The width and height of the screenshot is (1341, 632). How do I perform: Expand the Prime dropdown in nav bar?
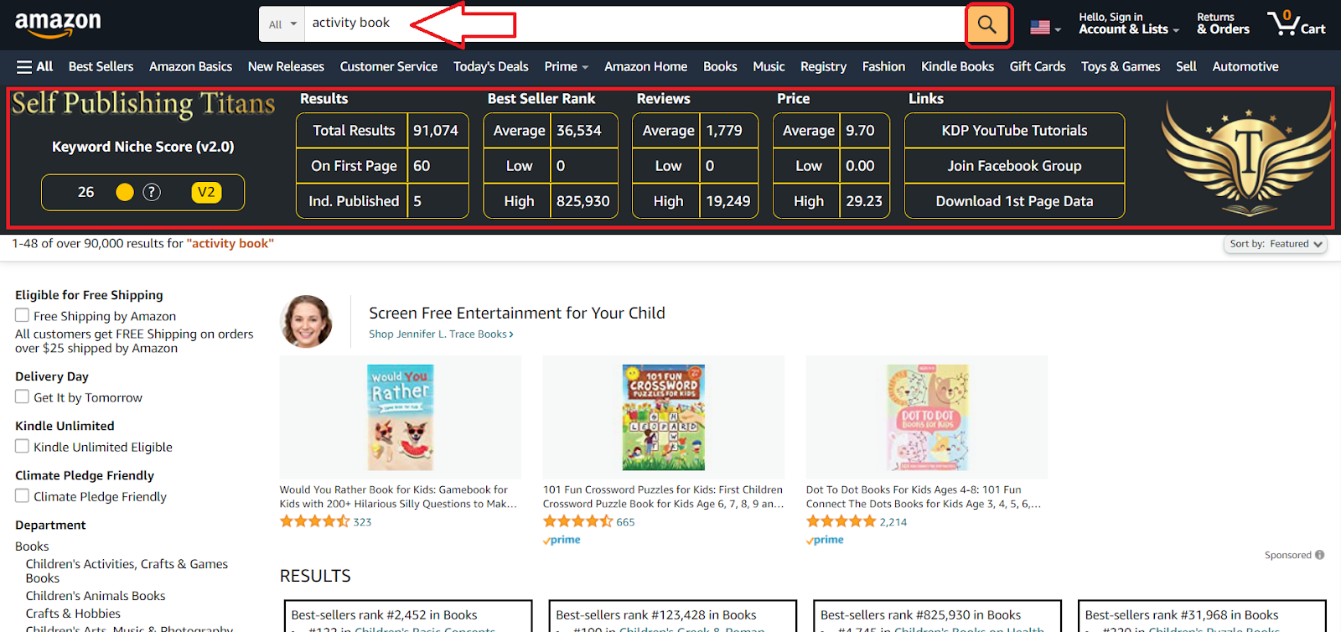coord(566,66)
